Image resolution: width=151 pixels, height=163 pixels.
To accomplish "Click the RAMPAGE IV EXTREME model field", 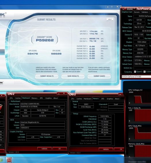I will [35, 107].
